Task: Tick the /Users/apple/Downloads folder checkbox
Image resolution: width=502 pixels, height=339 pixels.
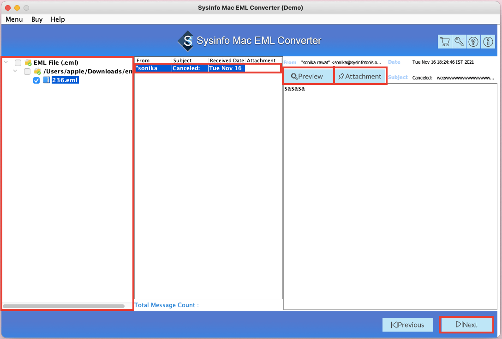Action: tap(27, 71)
